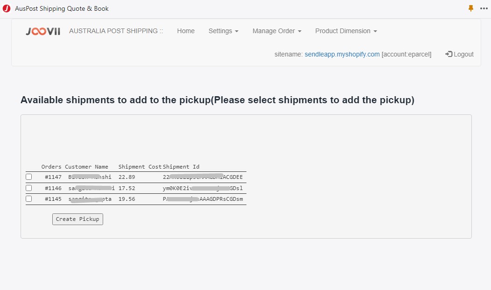Open the Manage Order dropdown menu
491x290 pixels.
(x=277, y=31)
